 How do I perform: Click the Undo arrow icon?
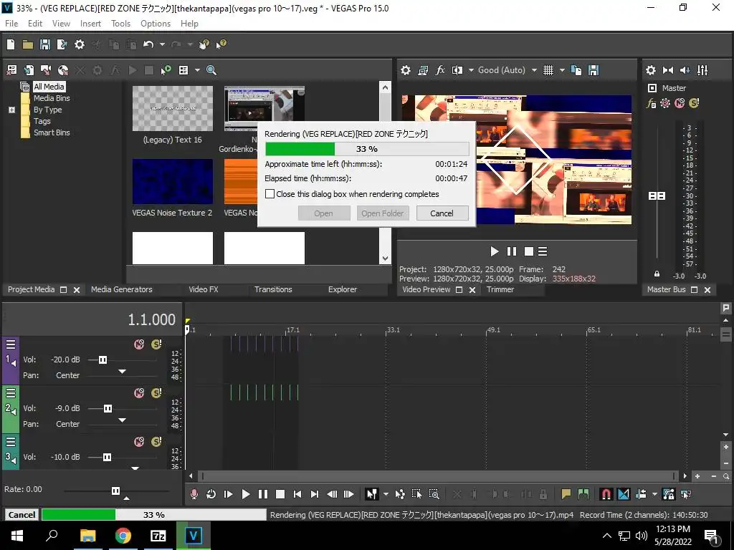148,44
